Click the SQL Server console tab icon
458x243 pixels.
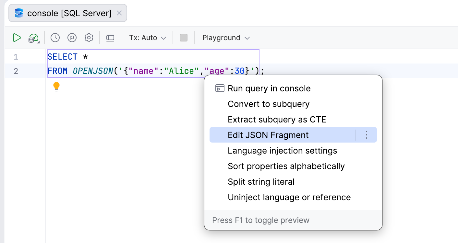[x=19, y=13]
